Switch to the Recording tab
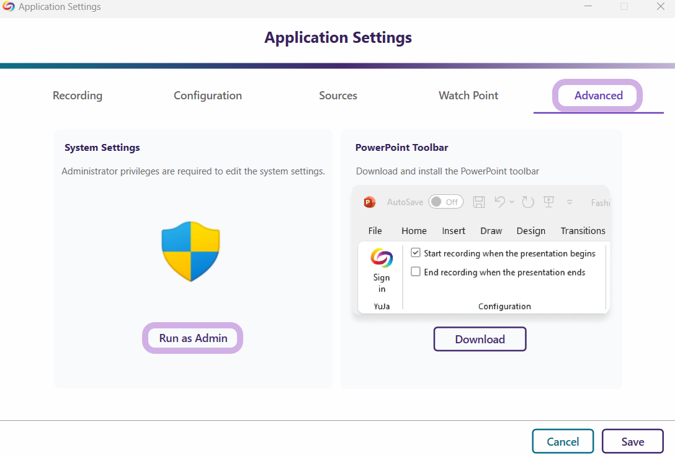Screen dimensions: 675x455 click(x=78, y=96)
